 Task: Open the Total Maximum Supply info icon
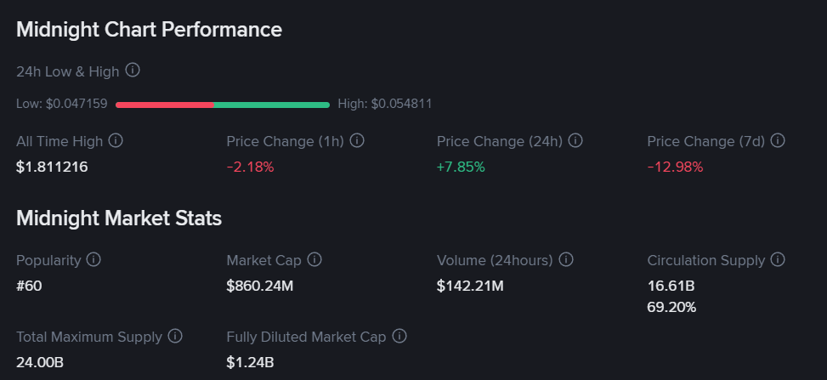click(x=175, y=336)
